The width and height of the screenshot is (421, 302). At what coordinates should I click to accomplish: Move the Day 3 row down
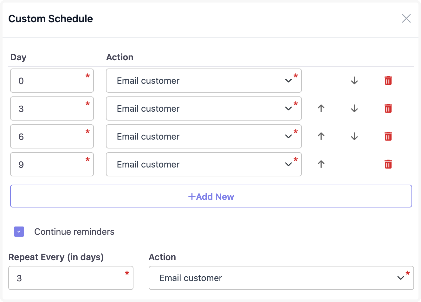tap(354, 108)
